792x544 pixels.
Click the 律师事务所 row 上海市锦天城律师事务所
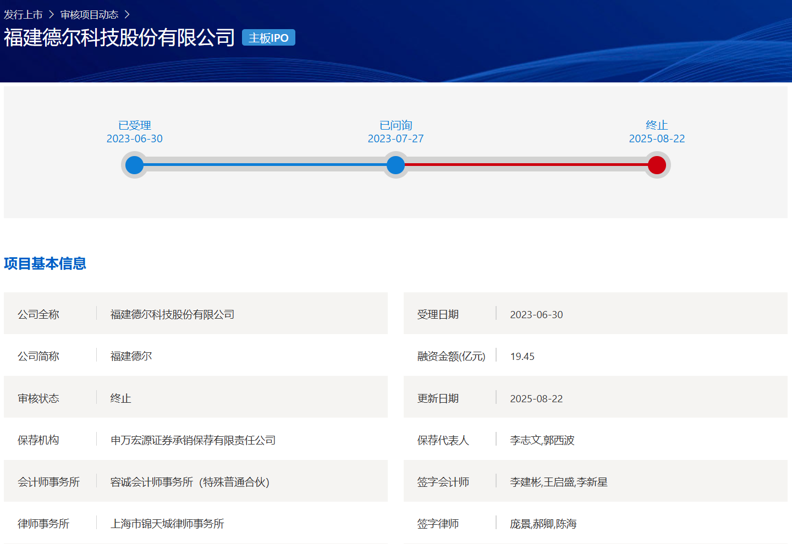tap(167, 524)
